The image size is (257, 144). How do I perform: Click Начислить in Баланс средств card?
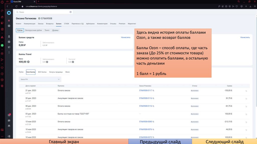point(126,37)
